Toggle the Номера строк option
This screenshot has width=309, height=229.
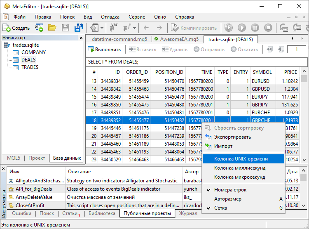coord(230,190)
